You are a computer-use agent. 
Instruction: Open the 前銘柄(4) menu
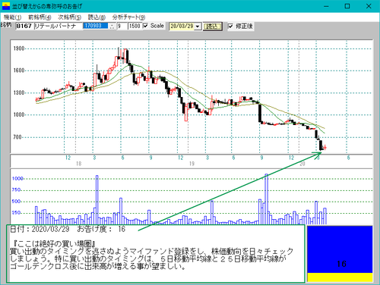pos(40,17)
